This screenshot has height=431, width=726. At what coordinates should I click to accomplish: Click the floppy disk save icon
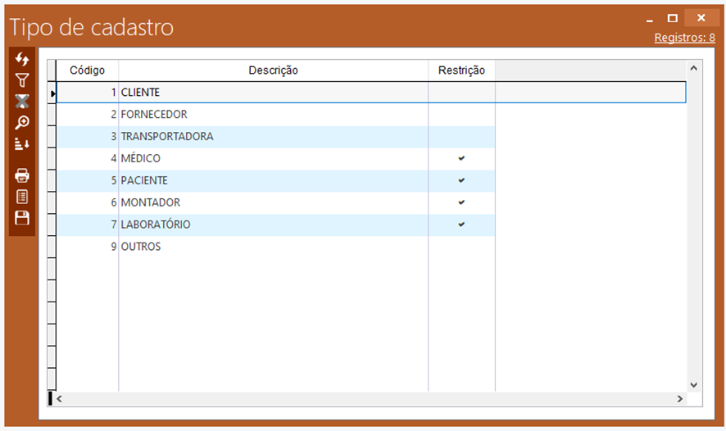[x=22, y=218]
